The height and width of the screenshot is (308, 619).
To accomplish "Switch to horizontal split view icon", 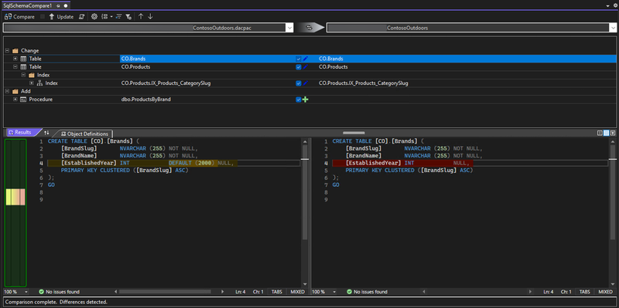I will (x=607, y=133).
